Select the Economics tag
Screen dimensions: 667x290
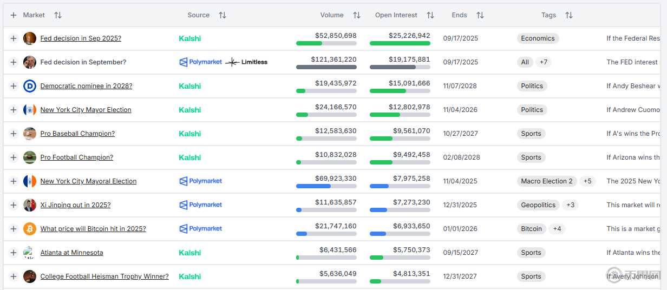point(538,38)
